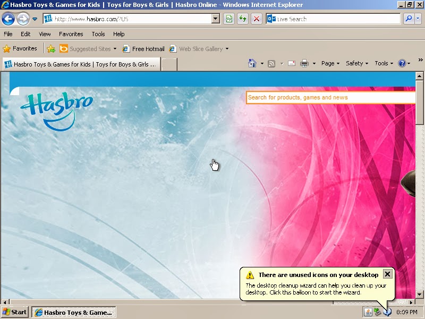Click the Print icon
Viewport: 425px width, 319px height.
coord(304,63)
